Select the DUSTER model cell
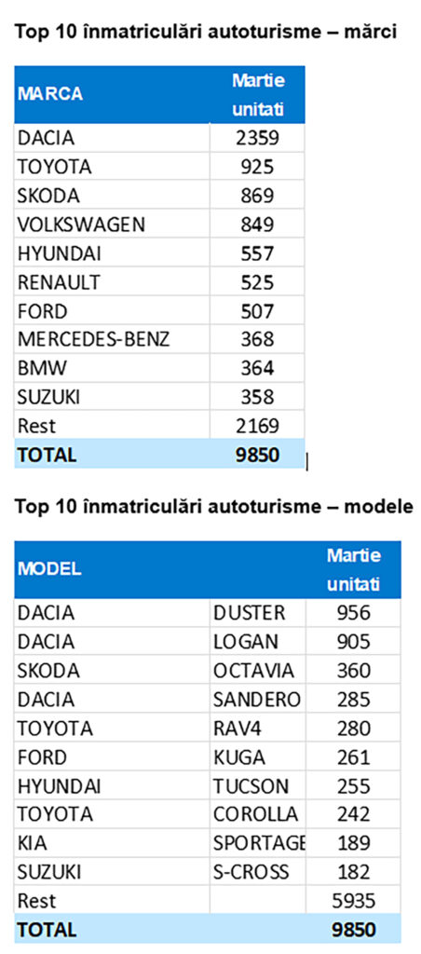Viewport: 421px width, 954px height. (258, 613)
